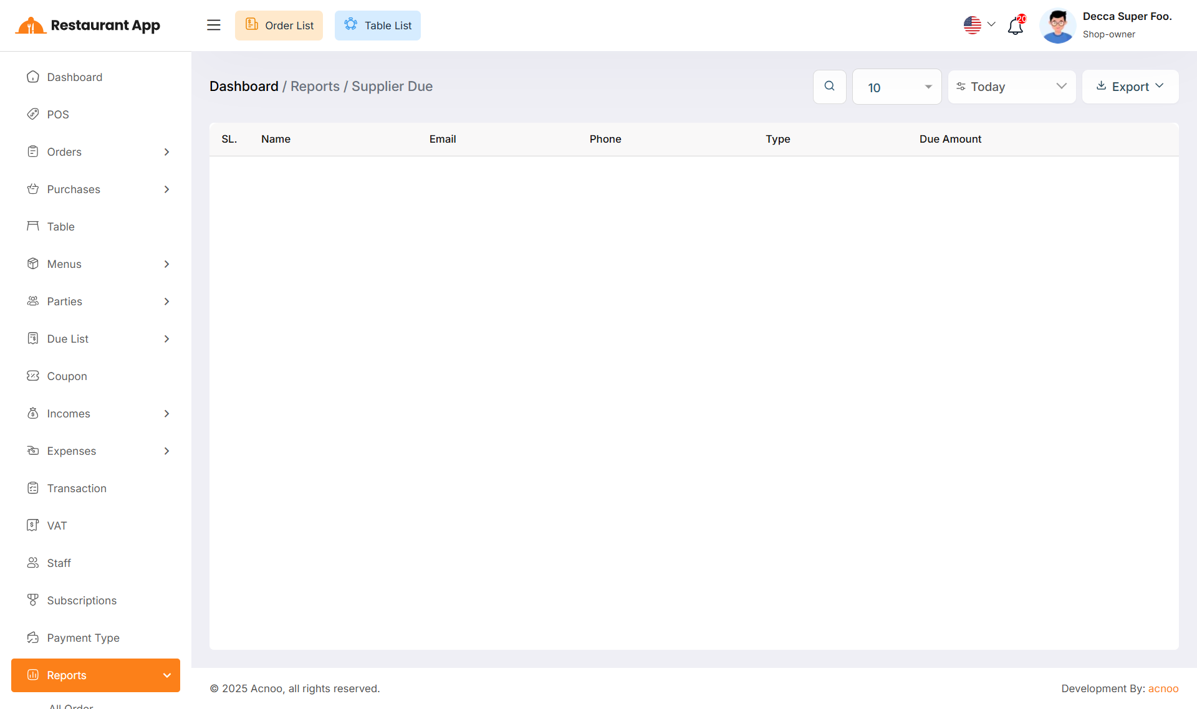Screen dimensions: 1197x709
Task: Toggle the hamburger sidebar menu
Action: 214,26
